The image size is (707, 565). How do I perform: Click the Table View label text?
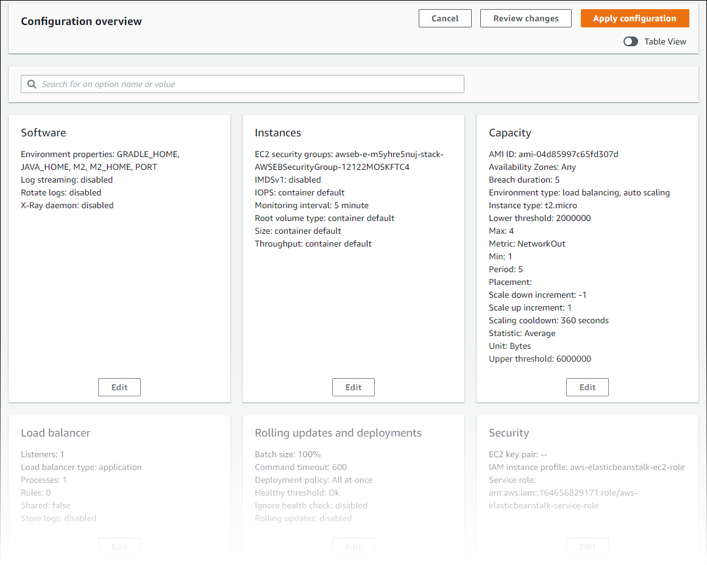pos(665,41)
